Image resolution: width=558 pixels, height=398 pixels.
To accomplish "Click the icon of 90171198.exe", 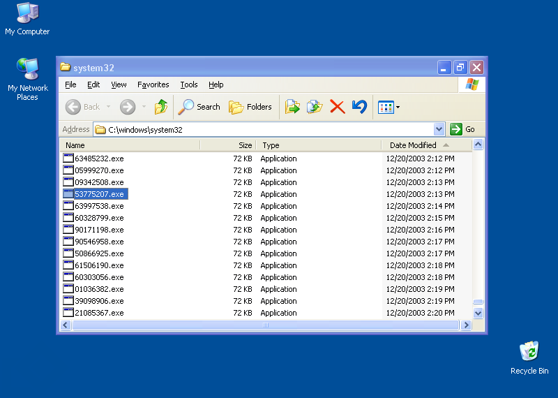I will pyautogui.click(x=68, y=229).
